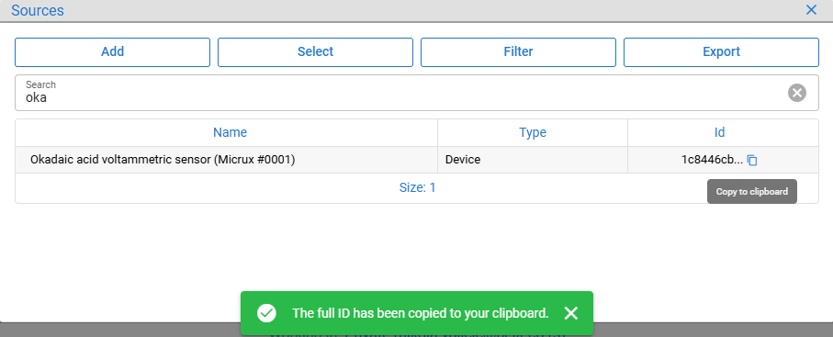This screenshot has height=337, width=833.
Task: Click the Export button
Action: [x=722, y=52]
